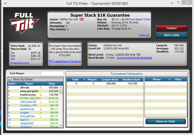The image size is (194, 135).
Task: Sort tables by Table column header
Action: (76, 80)
